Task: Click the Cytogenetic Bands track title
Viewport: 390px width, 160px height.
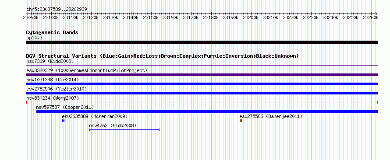Action: tap(52, 32)
